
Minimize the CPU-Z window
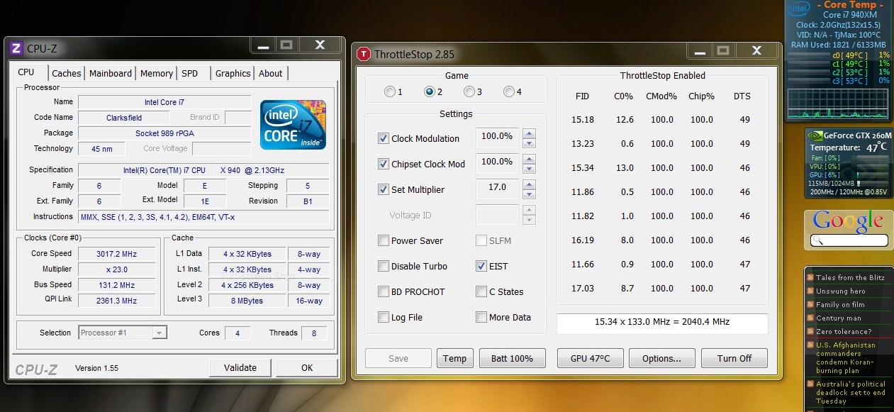[x=263, y=45]
